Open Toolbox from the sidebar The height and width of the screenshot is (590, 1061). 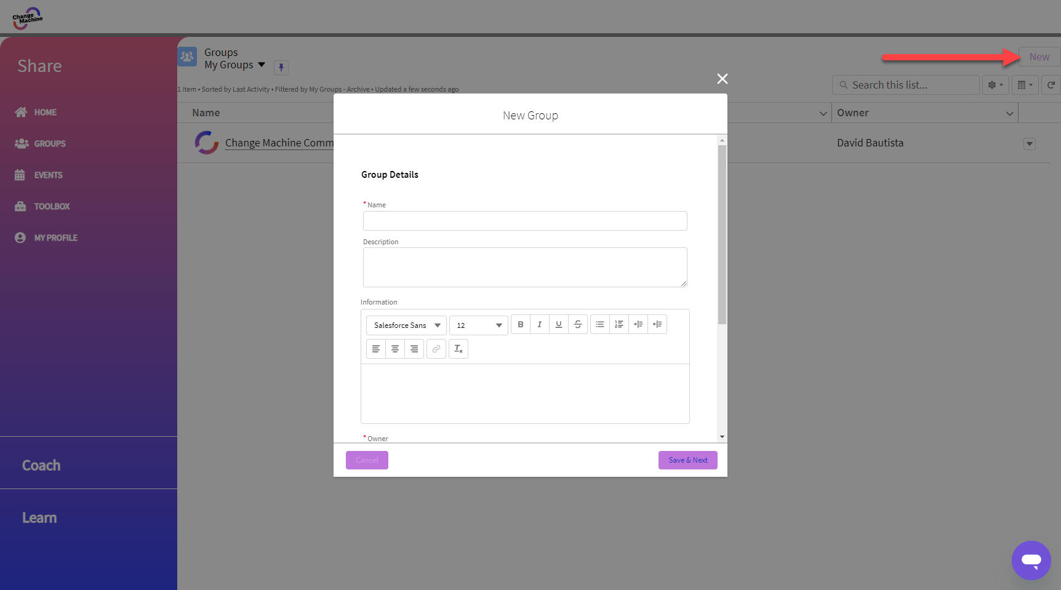52,207
